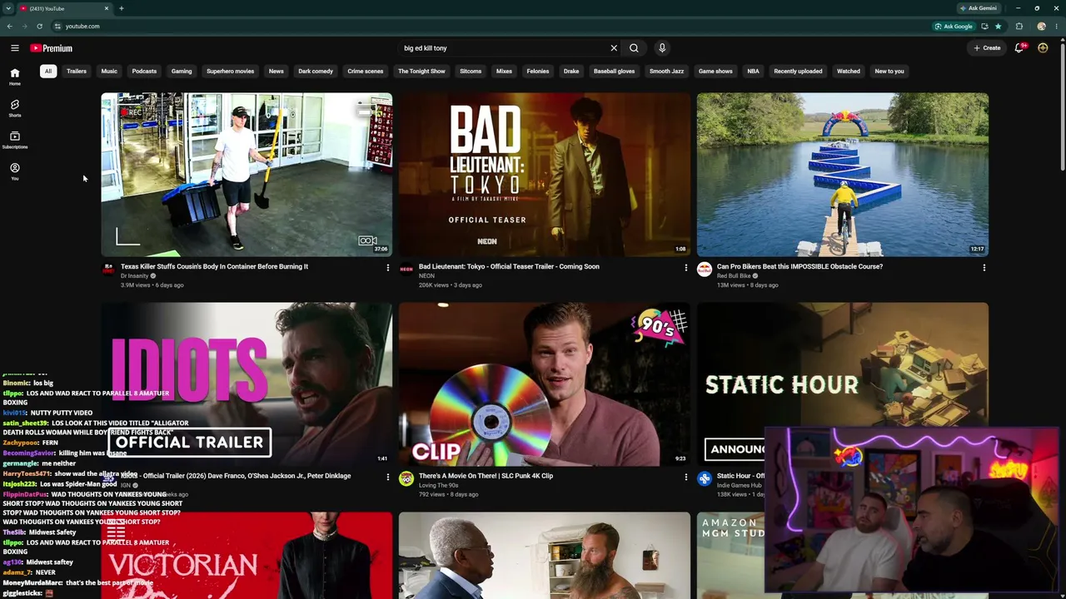Select the New to you chip
Image resolution: width=1066 pixels, height=599 pixels.
tap(889, 72)
